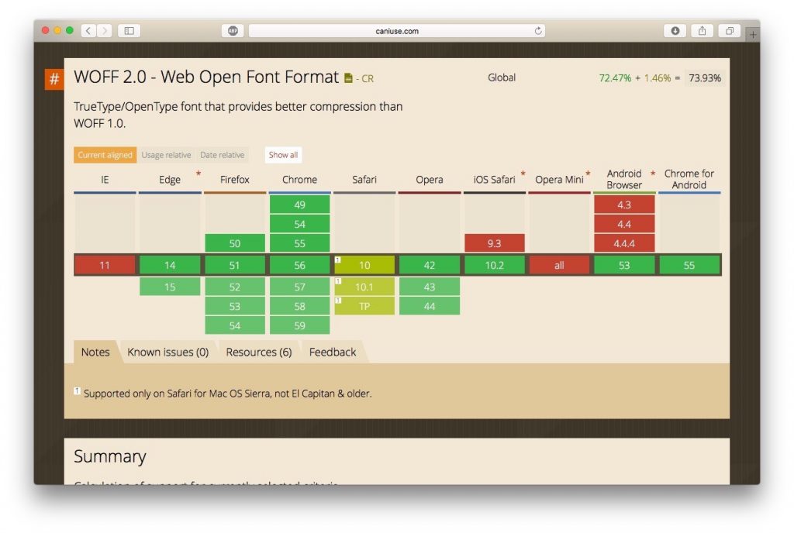This screenshot has height=533, width=794.
Task: Click the CR status link
Action: pyautogui.click(x=368, y=78)
